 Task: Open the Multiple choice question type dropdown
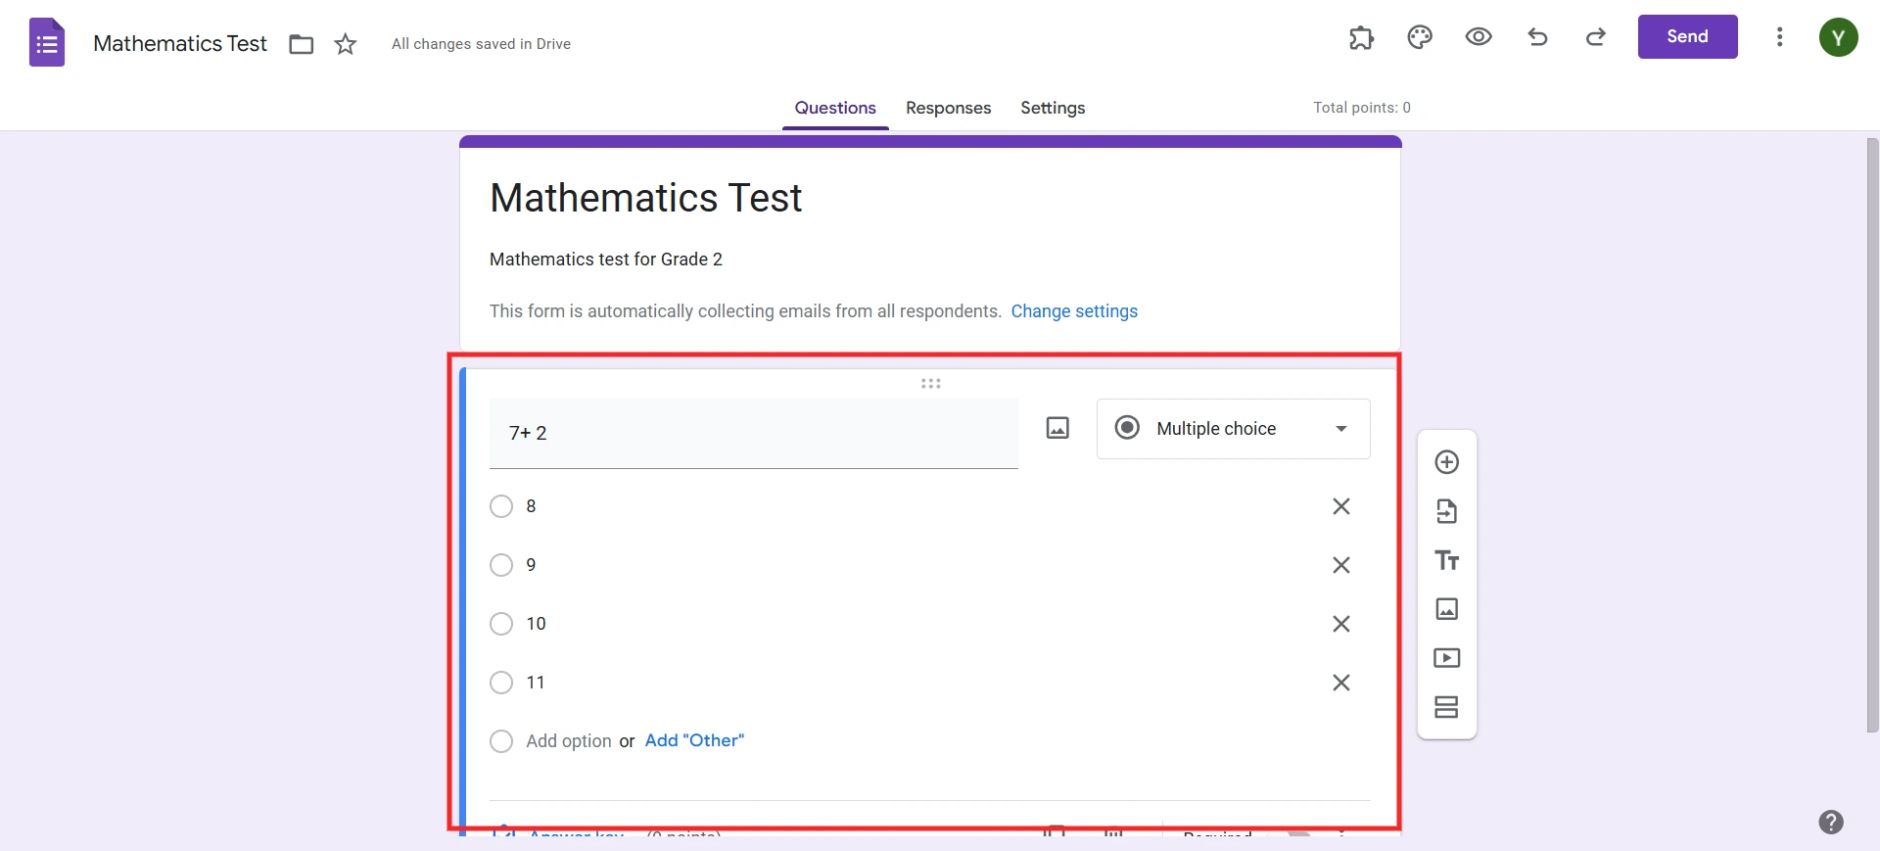click(1233, 429)
